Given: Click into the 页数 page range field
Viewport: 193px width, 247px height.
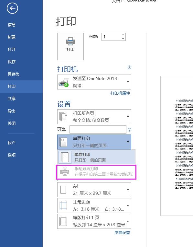Looking at the screenshot, I should [98, 129].
